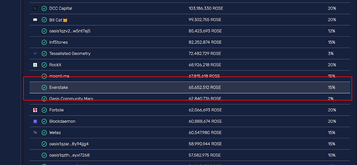Click the 68,926,218 ROSE escrow amount

(x=205, y=65)
